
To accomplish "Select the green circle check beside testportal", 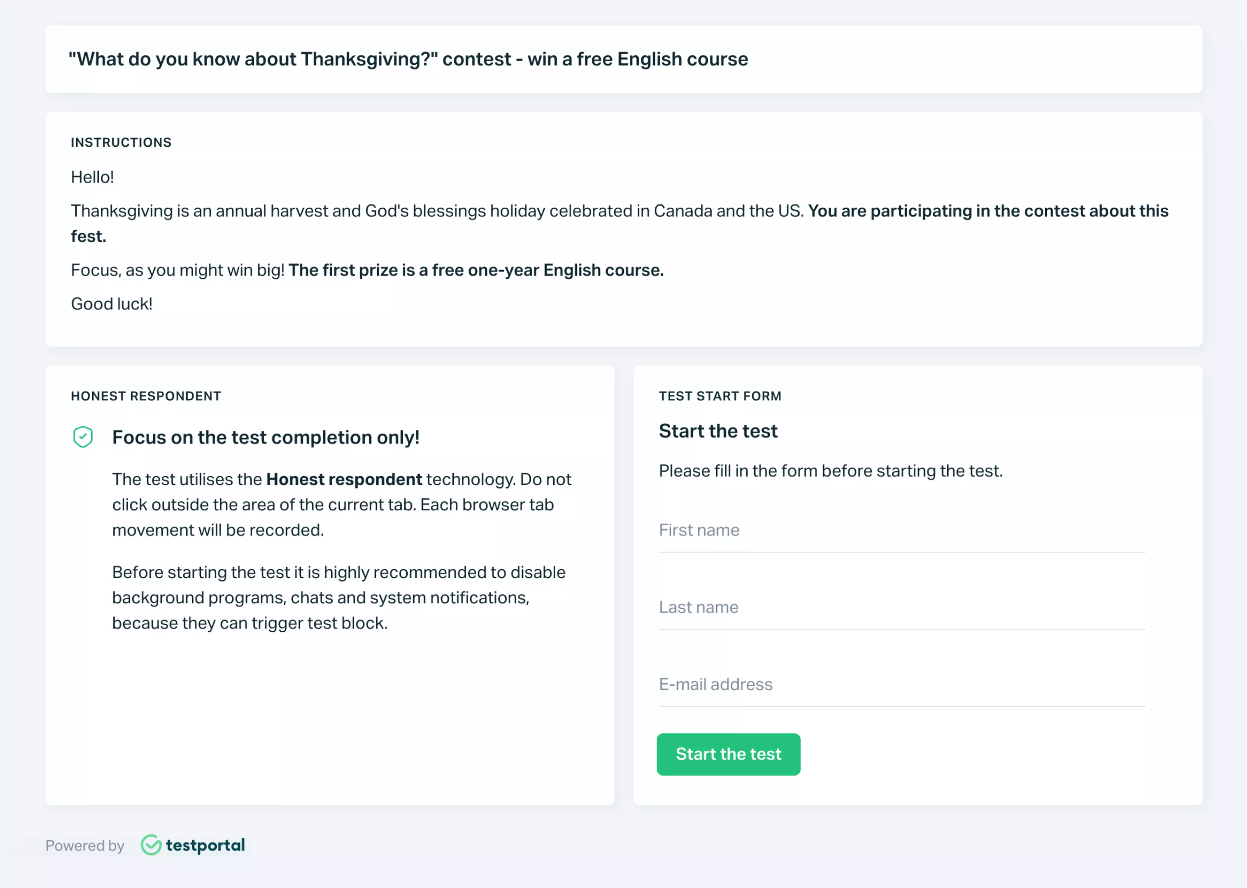I will 152,845.
